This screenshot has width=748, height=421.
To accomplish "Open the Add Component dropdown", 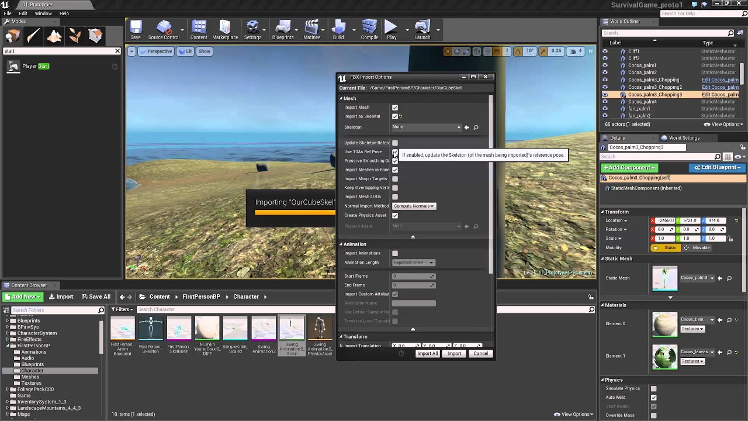I will (x=629, y=168).
